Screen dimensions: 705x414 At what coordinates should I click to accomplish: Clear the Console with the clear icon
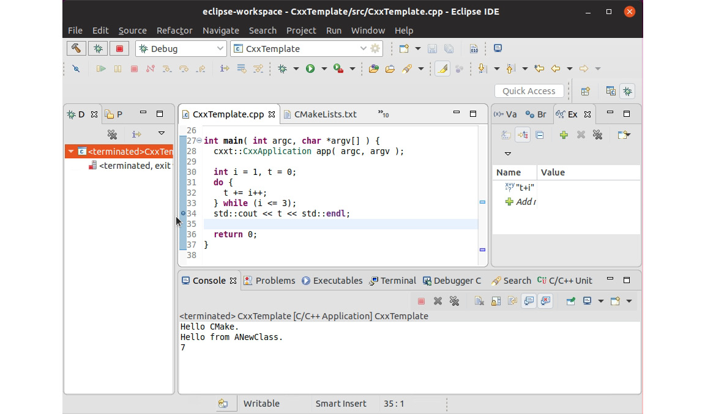click(x=479, y=301)
